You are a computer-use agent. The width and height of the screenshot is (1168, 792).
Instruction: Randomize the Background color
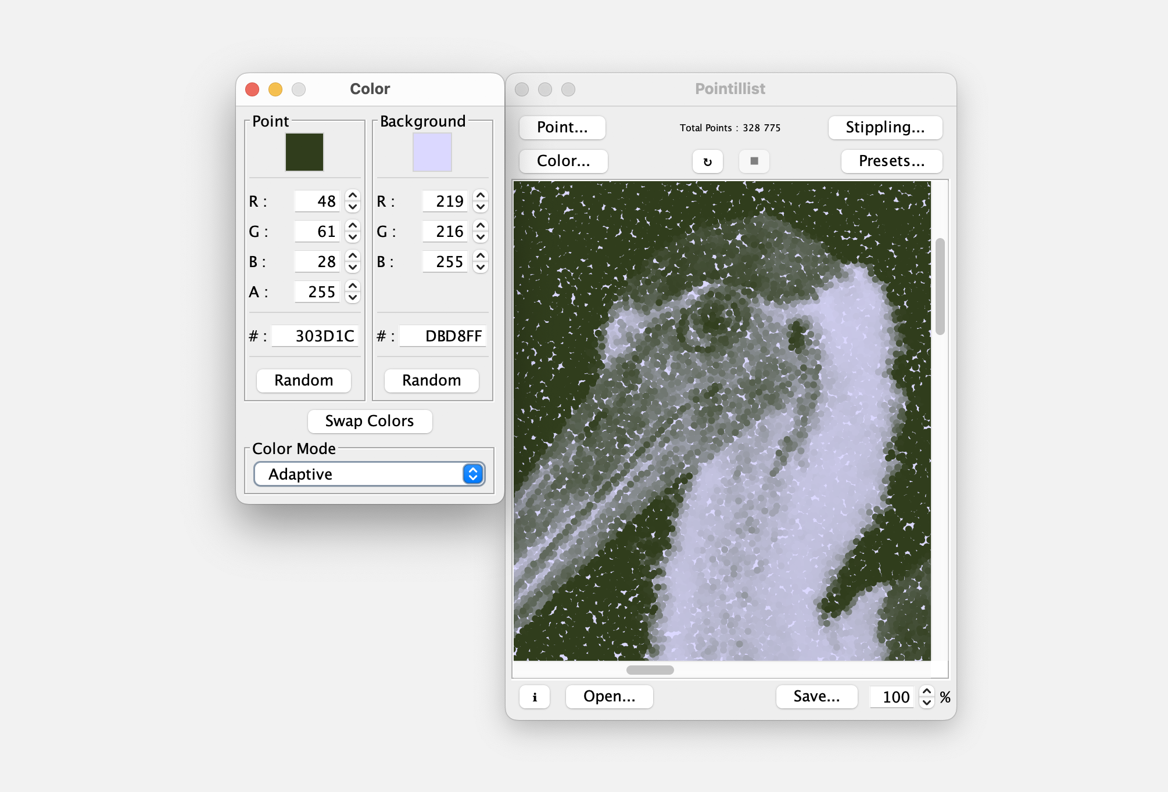(432, 381)
